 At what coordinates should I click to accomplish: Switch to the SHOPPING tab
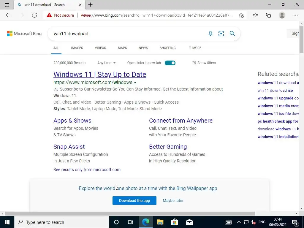168,48
